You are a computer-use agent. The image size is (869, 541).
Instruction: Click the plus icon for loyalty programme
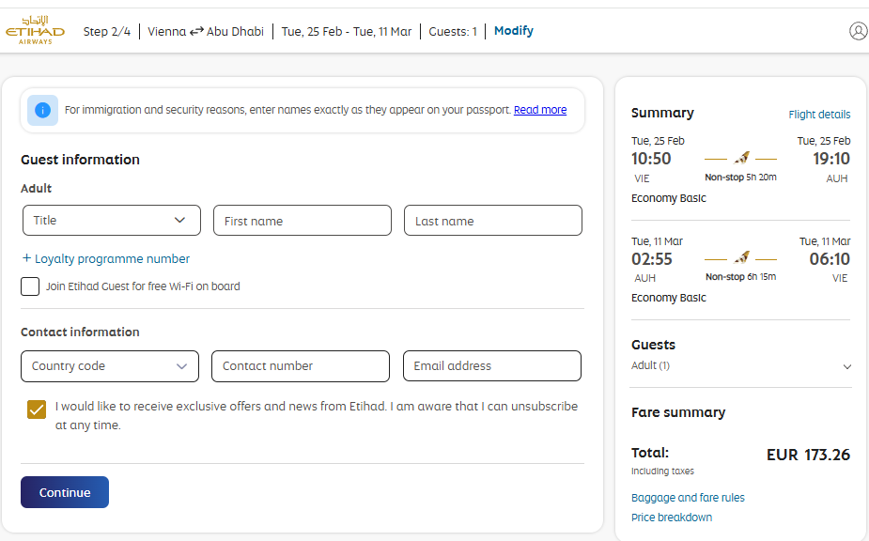click(26, 258)
